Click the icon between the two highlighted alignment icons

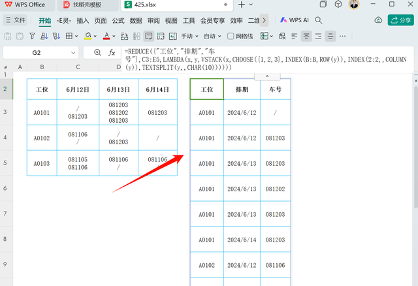click(x=318, y=36)
